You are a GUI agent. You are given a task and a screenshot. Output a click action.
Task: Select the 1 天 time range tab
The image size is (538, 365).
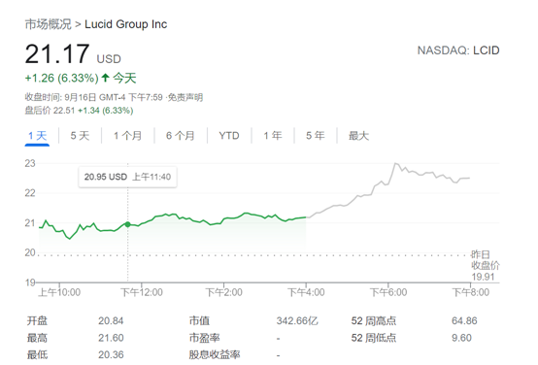37,136
